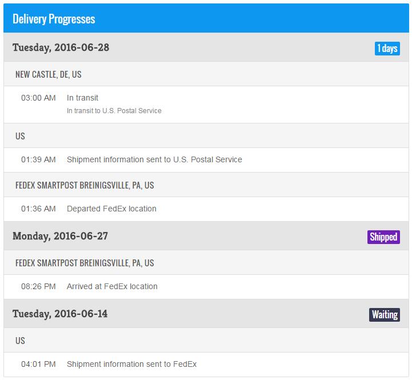Expand the Tuesday, 2016-06-28 date header
412x380 pixels.
tap(61, 47)
